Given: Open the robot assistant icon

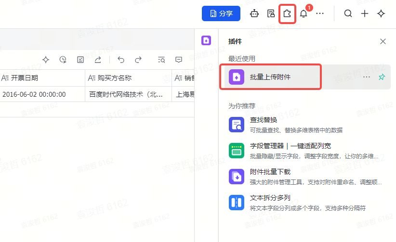Looking at the screenshot, I should point(254,13).
